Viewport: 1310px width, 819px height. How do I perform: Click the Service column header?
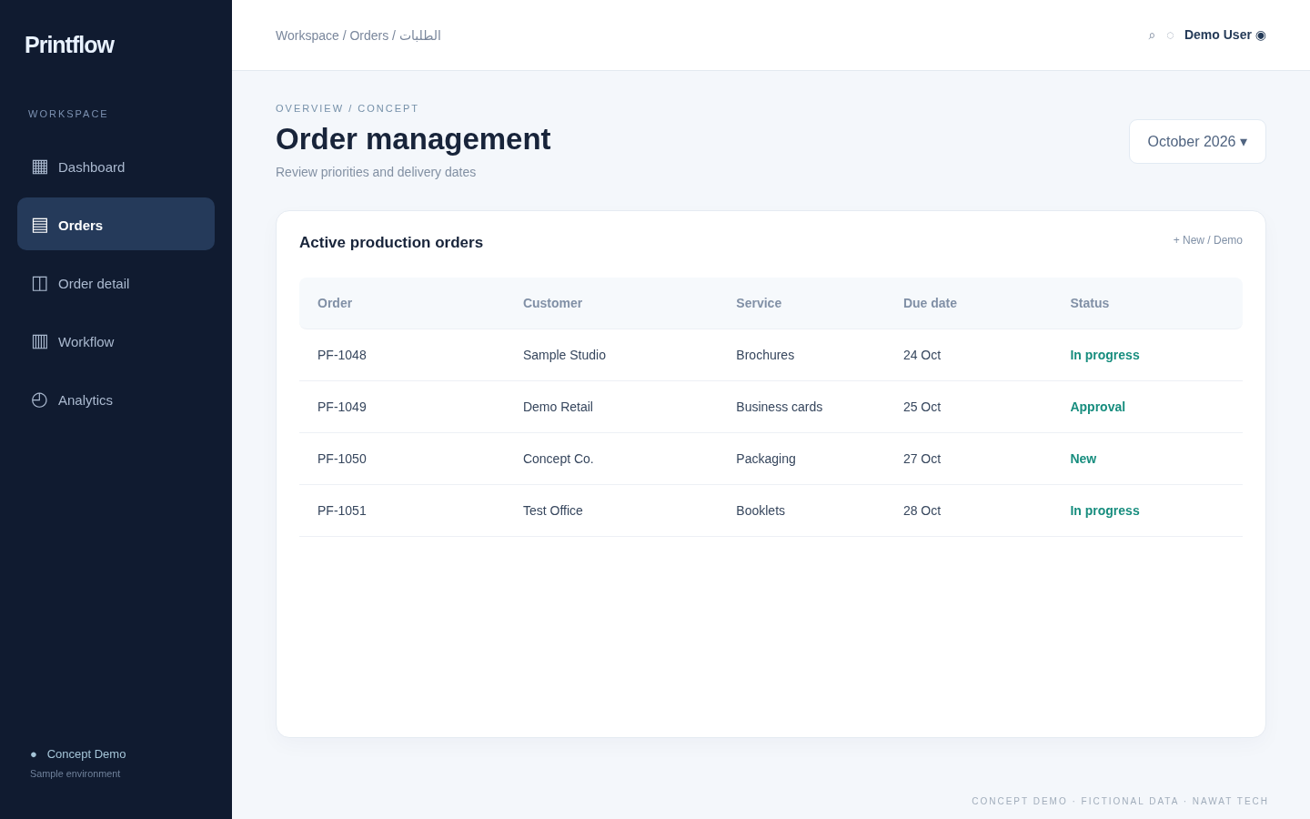pyautogui.click(x=759, y=303)
